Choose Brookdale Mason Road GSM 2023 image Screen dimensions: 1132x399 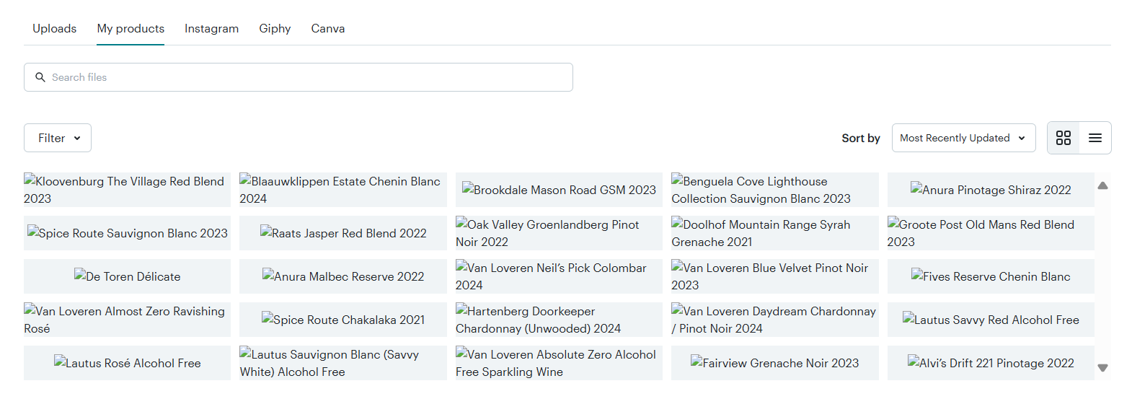[559, 190]
